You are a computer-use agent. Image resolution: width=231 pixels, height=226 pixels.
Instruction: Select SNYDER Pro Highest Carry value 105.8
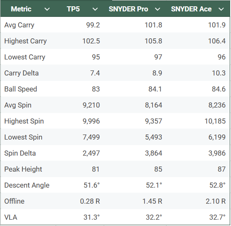153,41
